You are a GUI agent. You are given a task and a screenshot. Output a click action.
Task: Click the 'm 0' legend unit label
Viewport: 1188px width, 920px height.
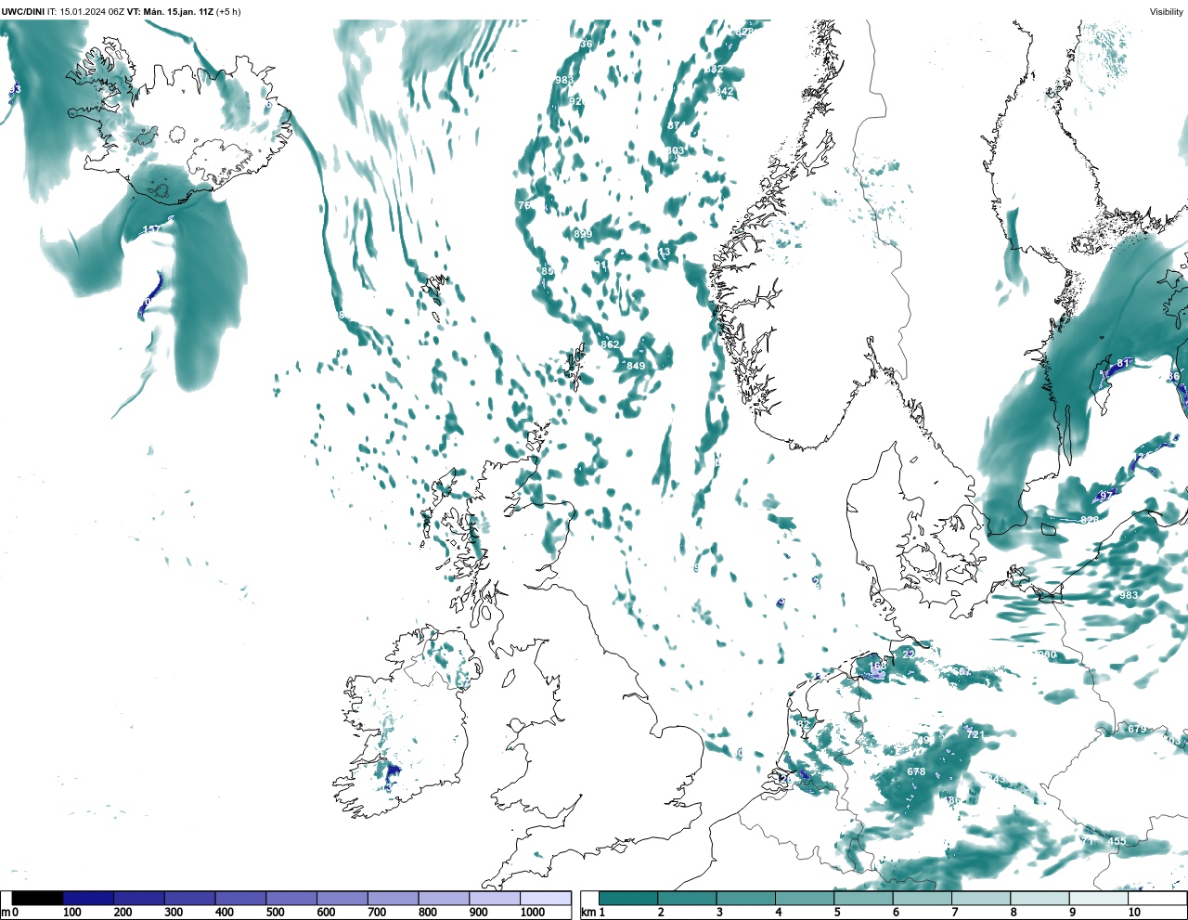[x=9, y=913]
